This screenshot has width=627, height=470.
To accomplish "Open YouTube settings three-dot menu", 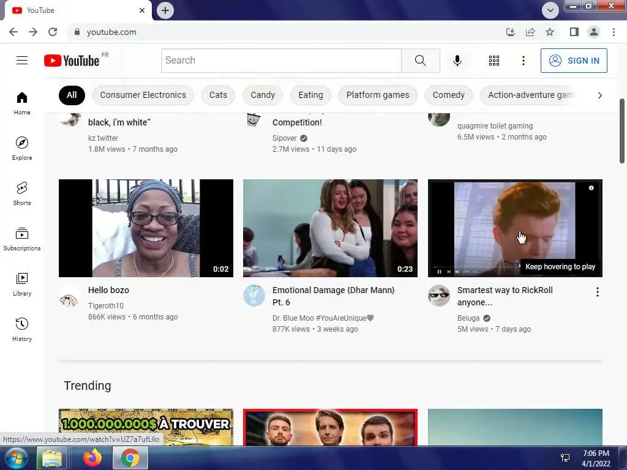I will coord(523,61).
